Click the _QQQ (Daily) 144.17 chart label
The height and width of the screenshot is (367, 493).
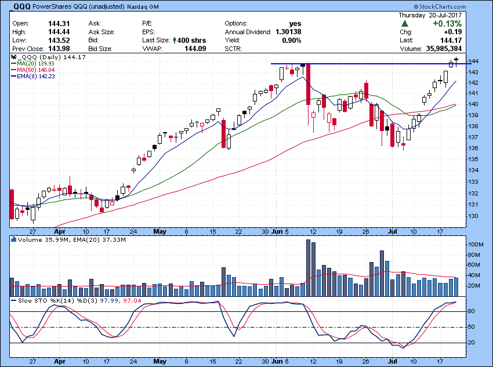pyautogui.click(x=52, y=57)
